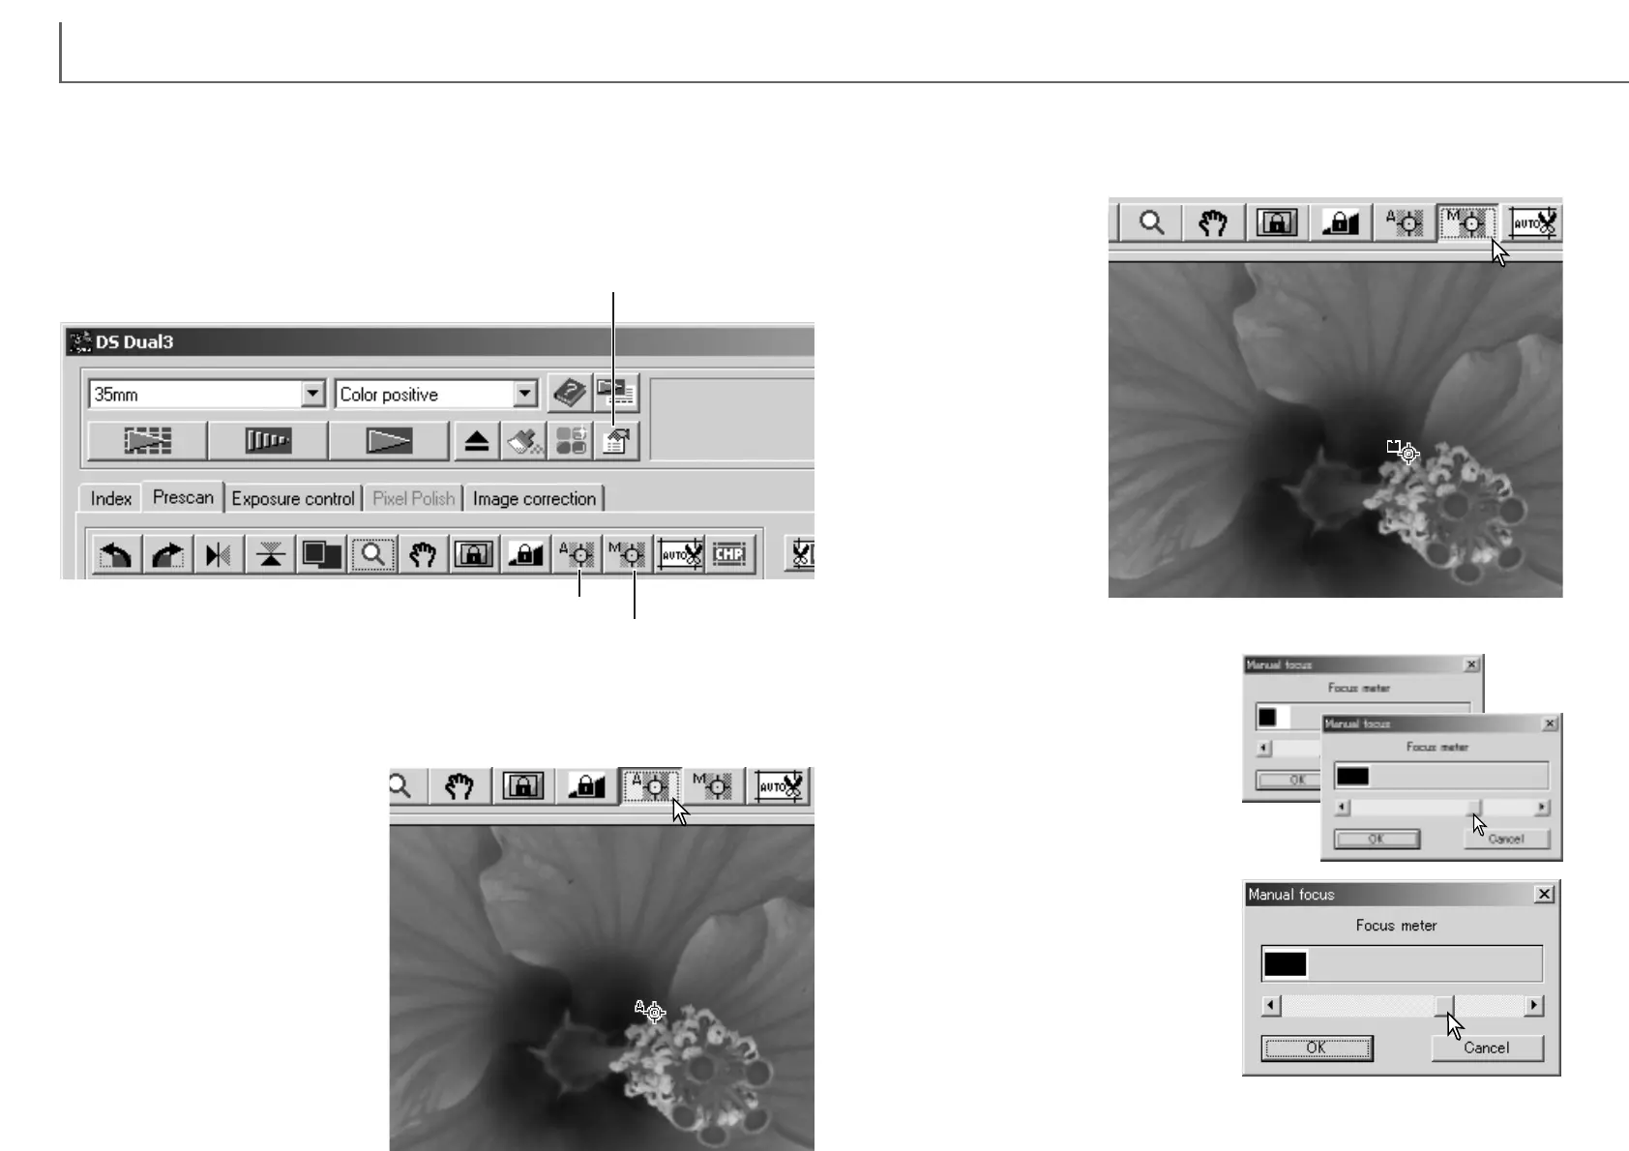The image size is (1629, 1151).
Task: Click Point AF 'A' button in DS Dual3 window
Action: [x=577, y=555]
